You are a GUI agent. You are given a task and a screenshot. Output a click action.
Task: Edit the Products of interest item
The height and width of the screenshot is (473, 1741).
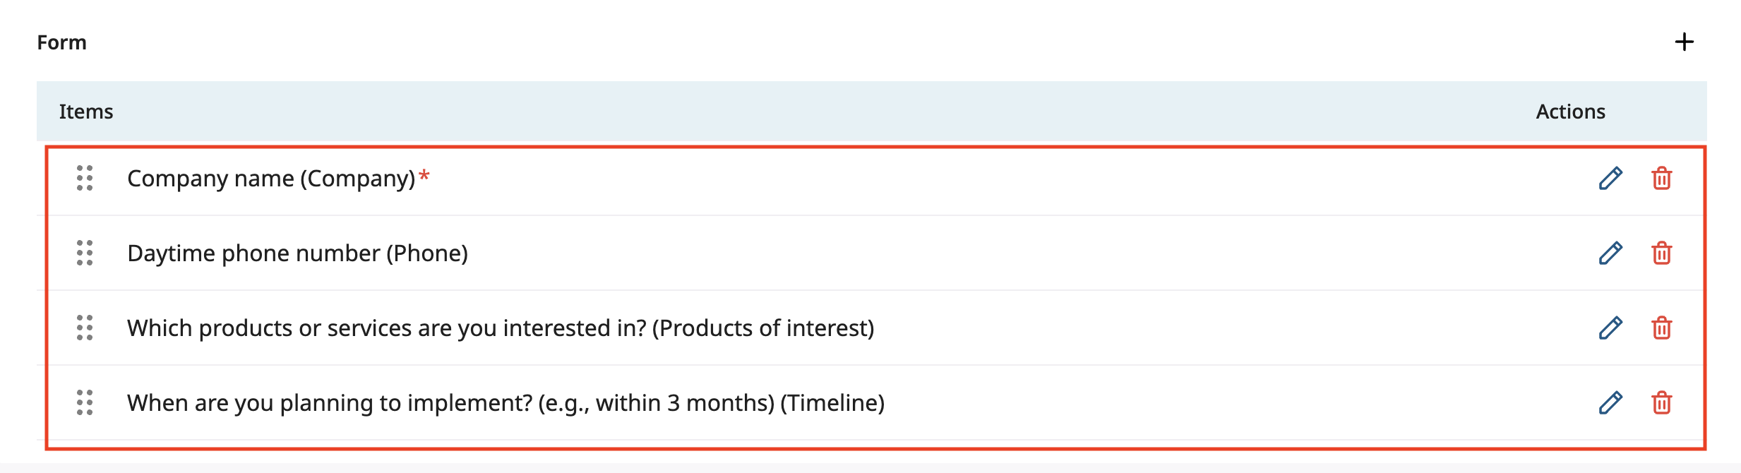click(x=1610, y=328)
